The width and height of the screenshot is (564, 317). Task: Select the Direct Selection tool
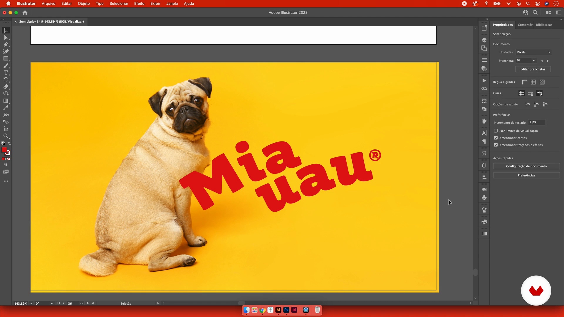coord(6,38)
